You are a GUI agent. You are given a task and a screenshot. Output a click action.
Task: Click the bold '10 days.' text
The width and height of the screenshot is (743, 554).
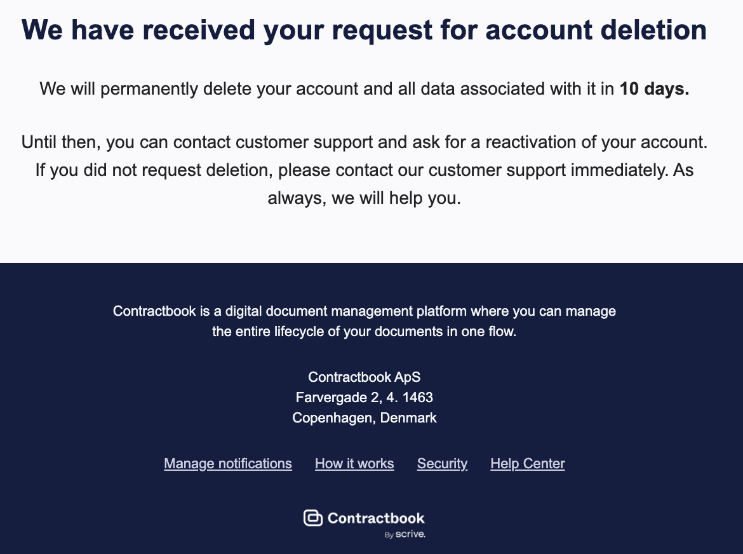654,89
